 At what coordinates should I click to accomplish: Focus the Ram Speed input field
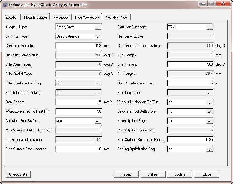click(78, 102)
